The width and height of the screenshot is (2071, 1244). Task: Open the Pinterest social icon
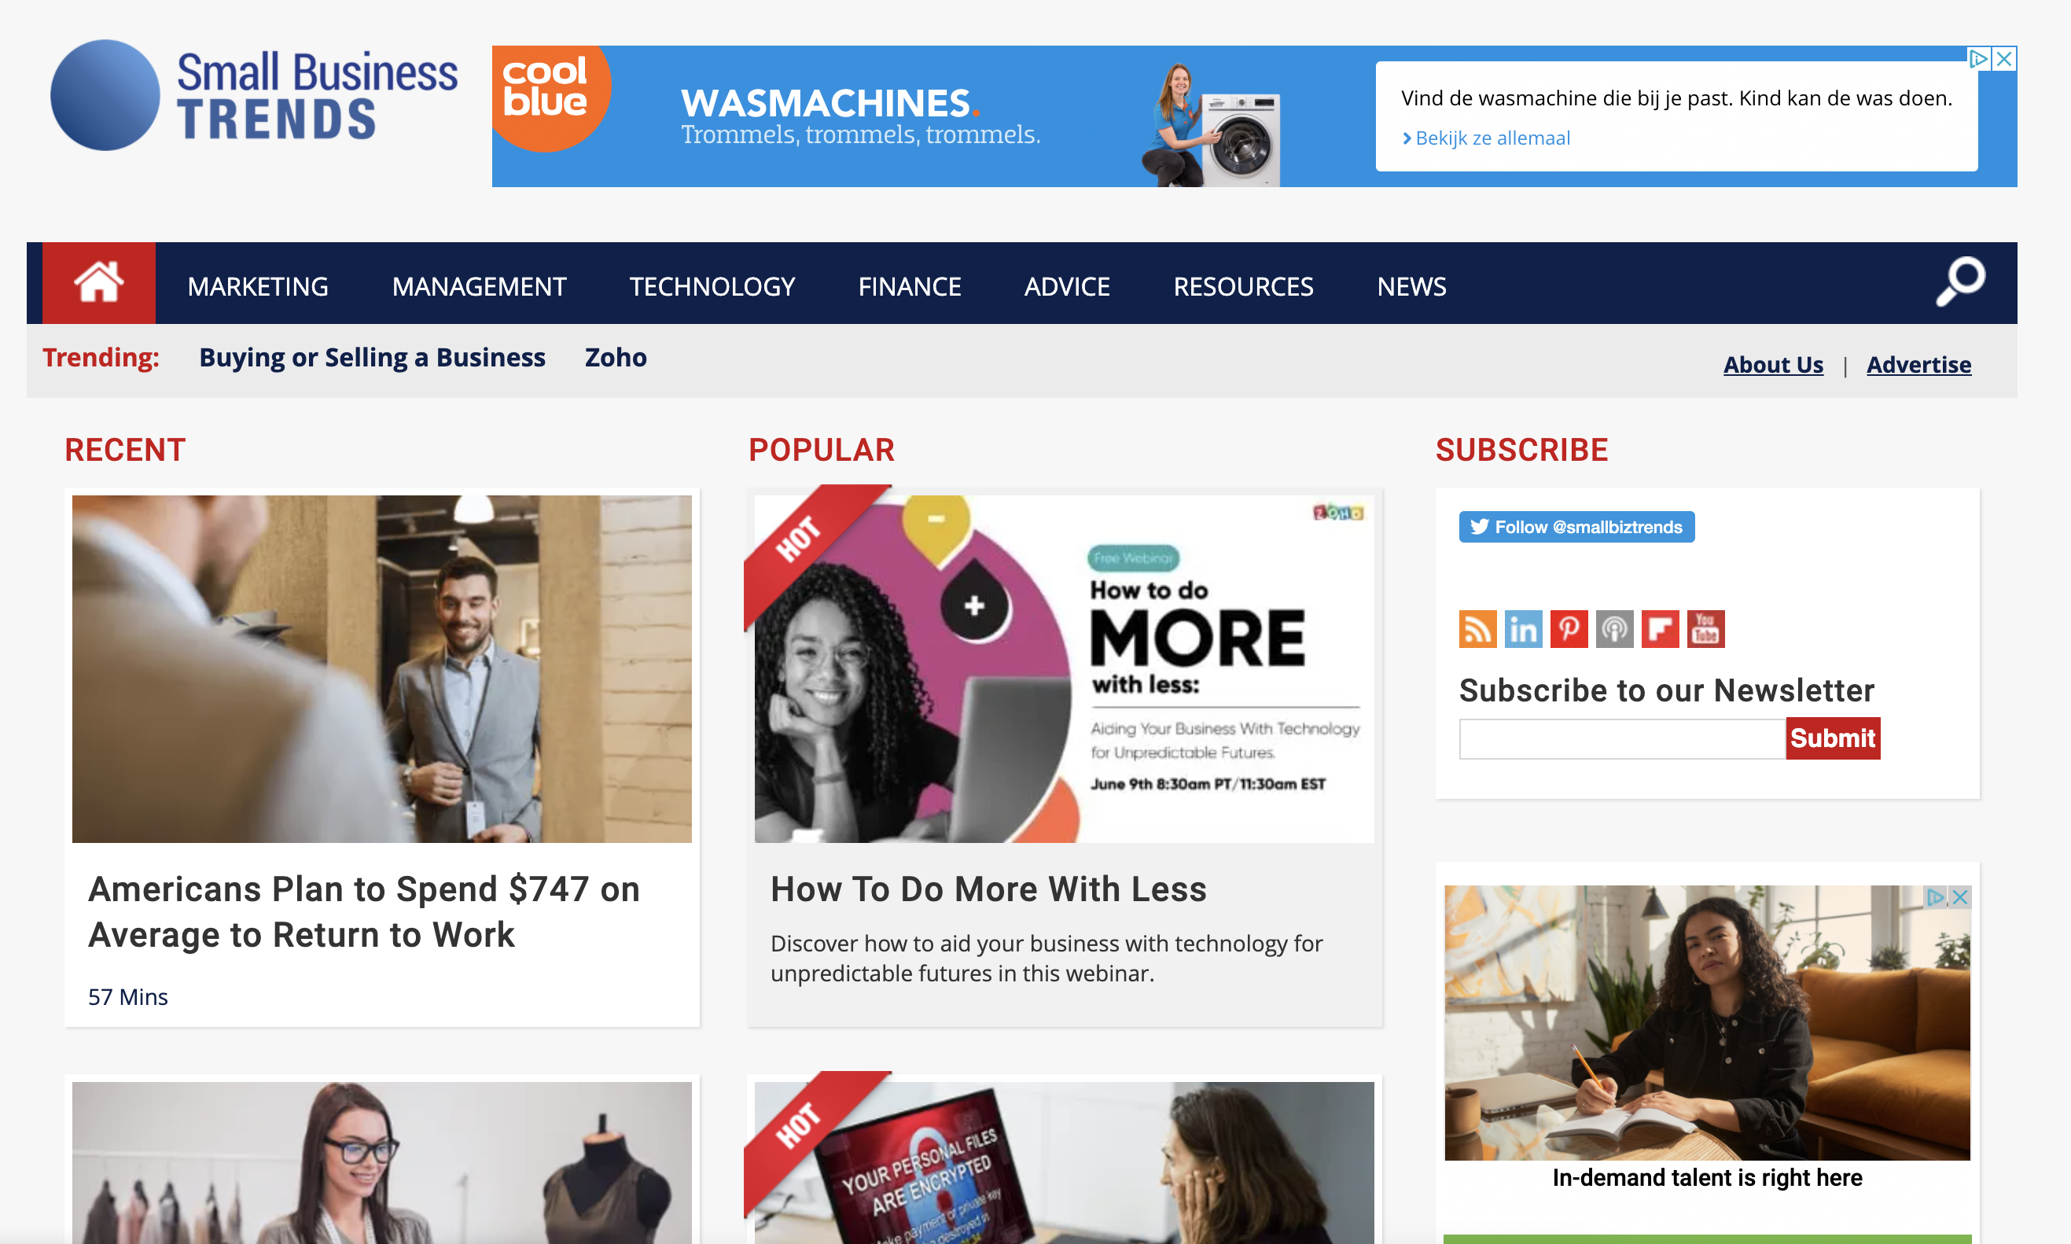(x=1569, y=629)
